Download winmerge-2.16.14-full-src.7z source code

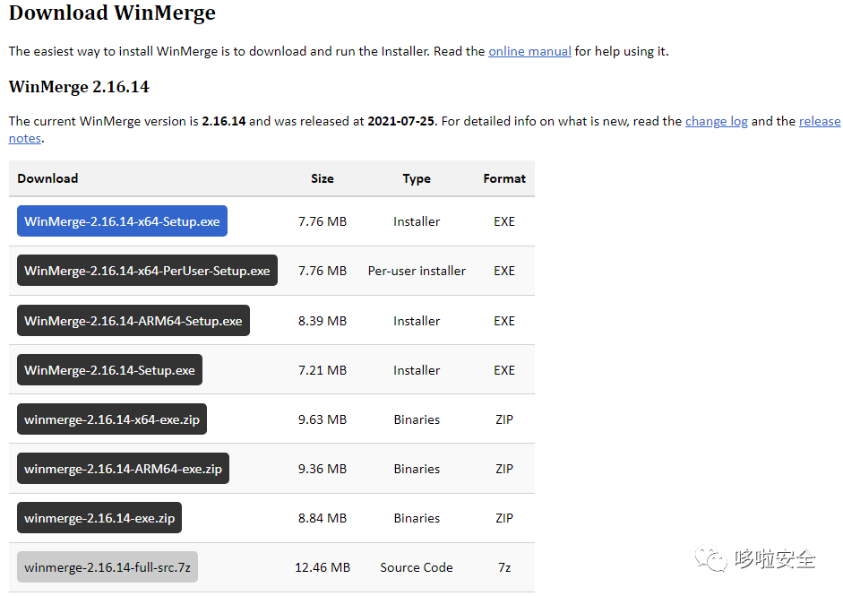[108, 567]
